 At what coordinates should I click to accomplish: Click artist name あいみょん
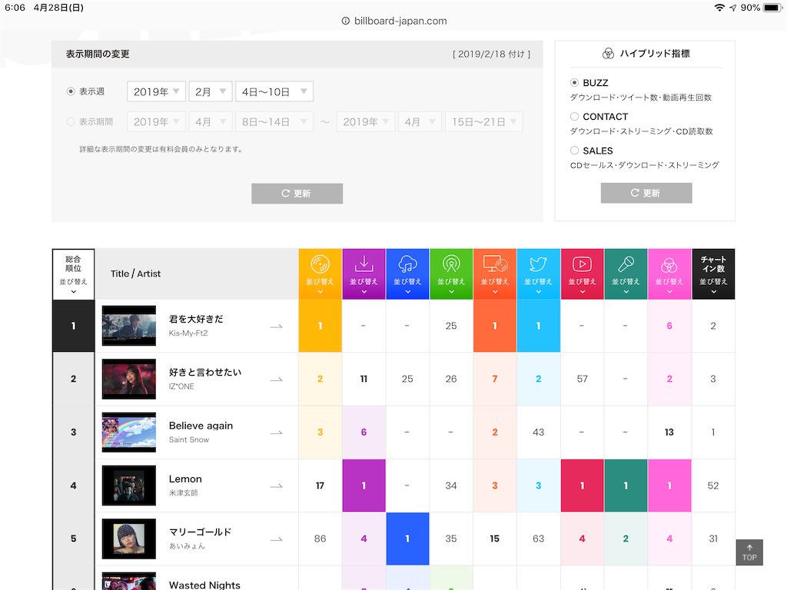pos(187,546)
